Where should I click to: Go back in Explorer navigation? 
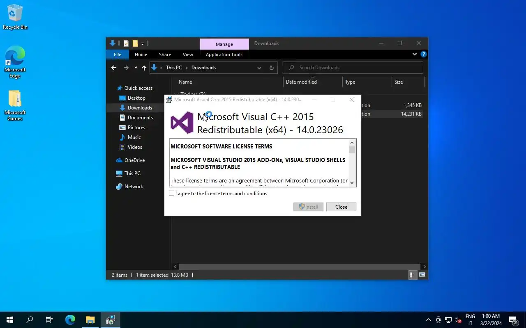tap(114, 68)
